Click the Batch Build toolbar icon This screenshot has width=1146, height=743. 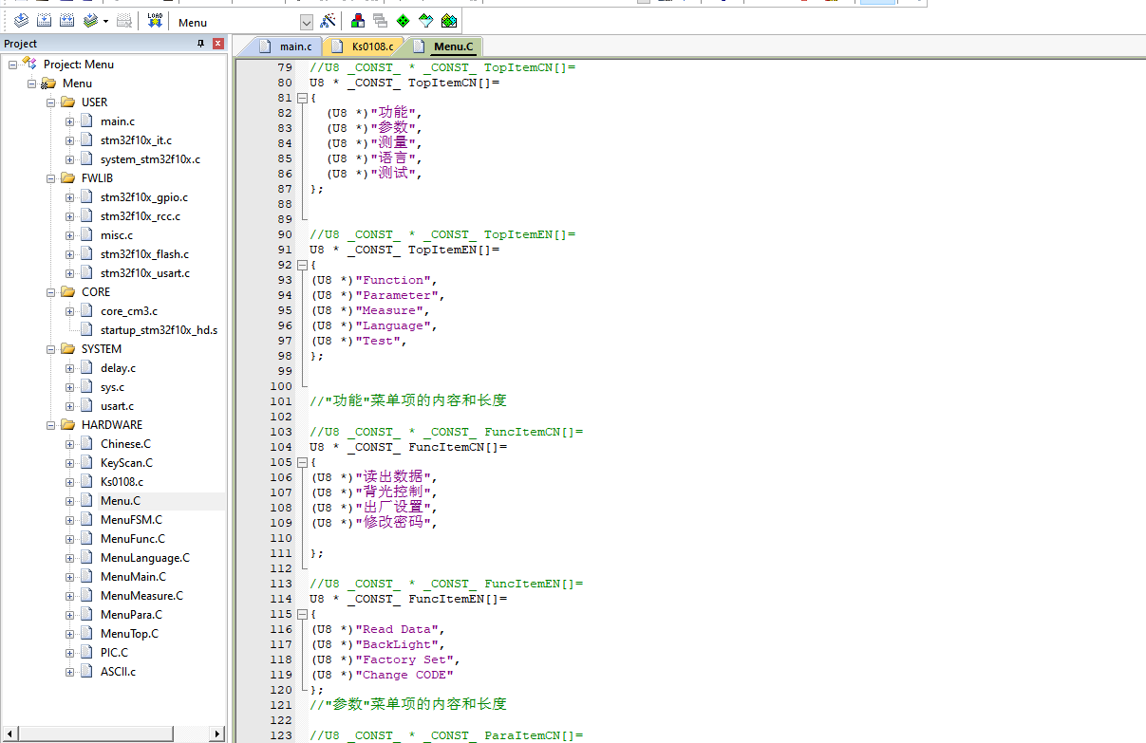coord(90,21)
